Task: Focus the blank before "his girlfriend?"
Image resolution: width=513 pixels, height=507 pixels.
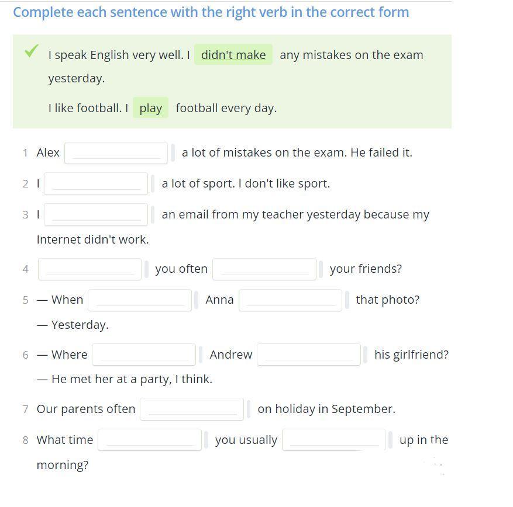Action: click(x=309, y=355)
